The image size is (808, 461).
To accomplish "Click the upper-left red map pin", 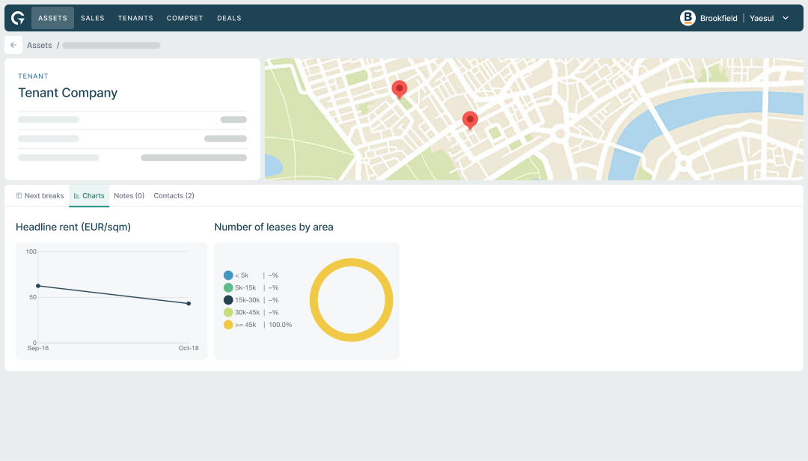I will 400,89.
